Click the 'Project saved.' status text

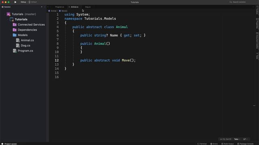tap(11, 144)
